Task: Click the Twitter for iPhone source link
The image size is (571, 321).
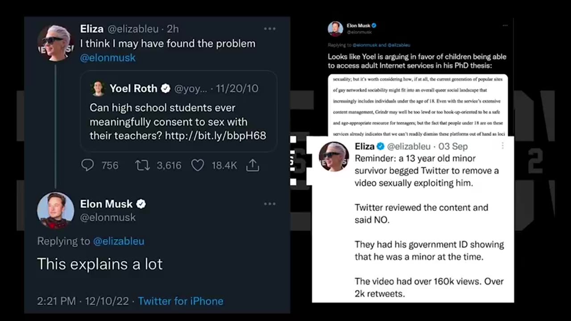Action: click(x=180, y=301)
